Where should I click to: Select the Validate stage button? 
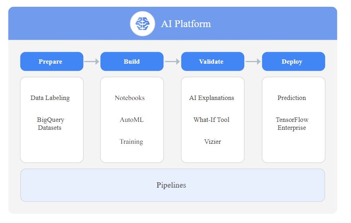tap(212, 62)
